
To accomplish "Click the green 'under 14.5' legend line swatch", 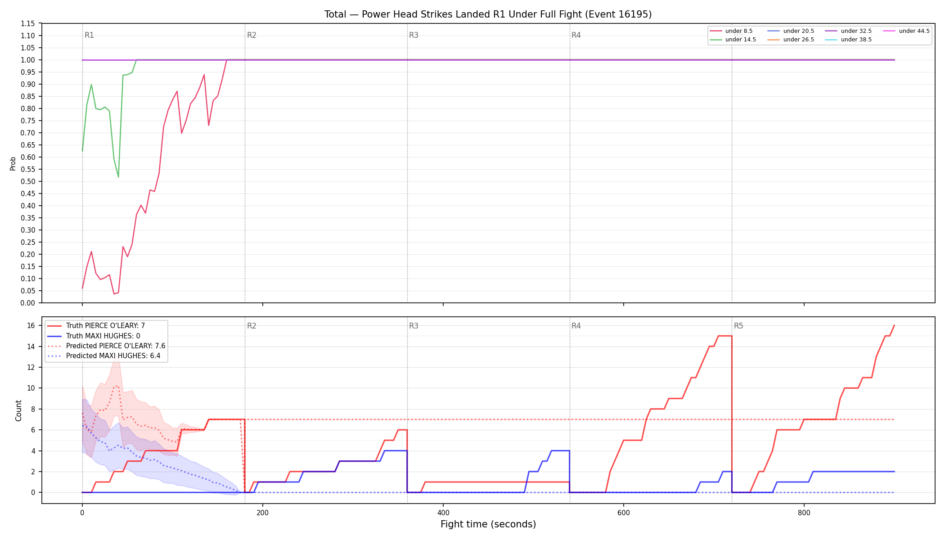I will pyautogui.click(x=716, y=40).
